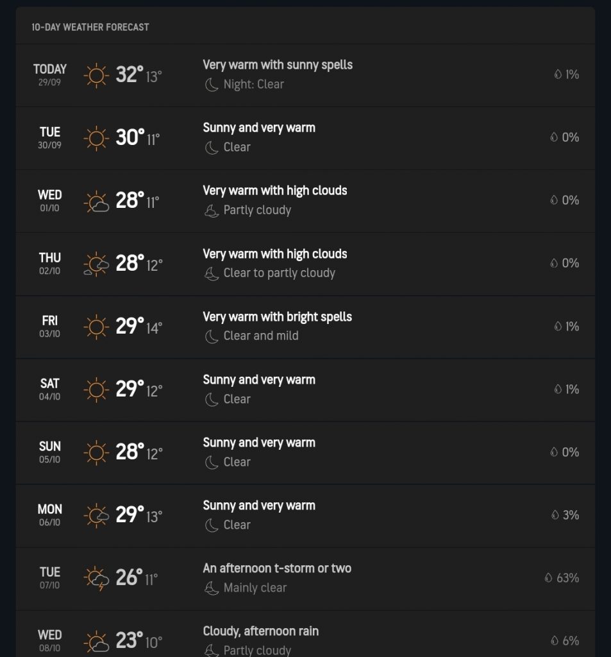Click the hazy sun icon for THU 02/10
This screenshot has width=611, height=657.
point(96,264)
